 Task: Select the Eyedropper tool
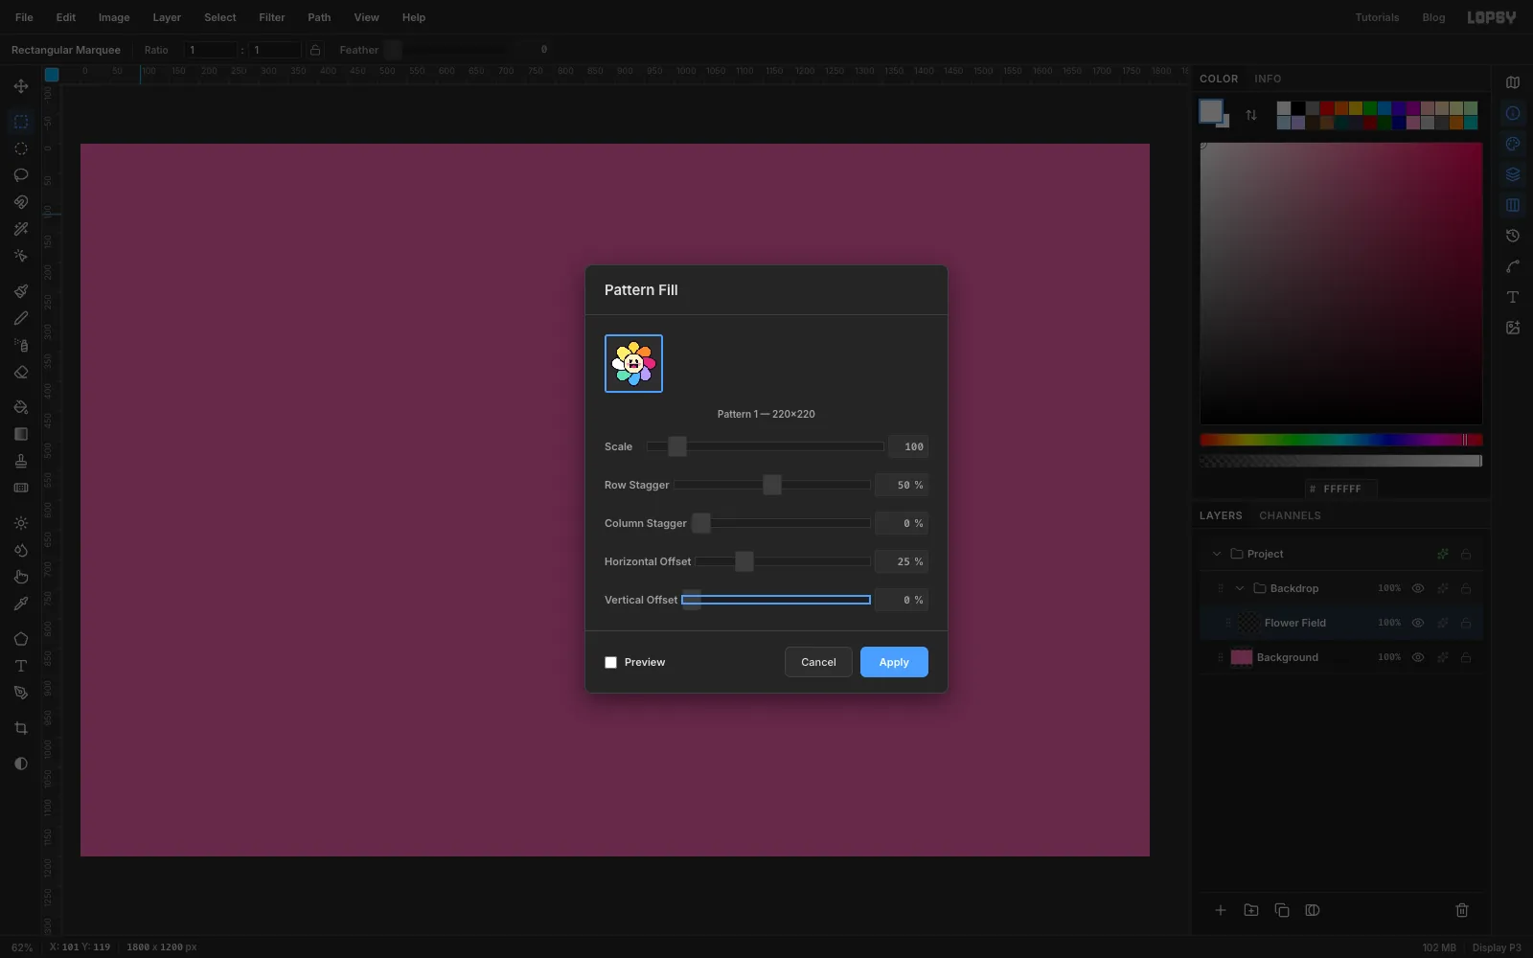pyautogui.click(x=21, y=604)
